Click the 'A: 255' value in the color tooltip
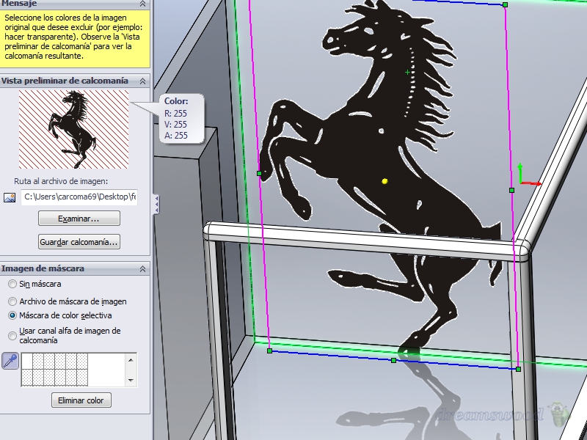587x440 pixels. tap(175, 135)
